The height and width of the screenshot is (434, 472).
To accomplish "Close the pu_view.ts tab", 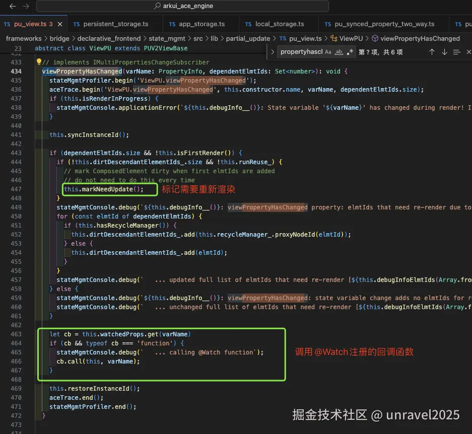I will tap(60, 24).
